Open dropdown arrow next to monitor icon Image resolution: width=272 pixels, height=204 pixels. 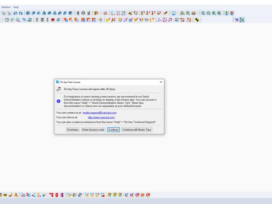coord(177,13)
